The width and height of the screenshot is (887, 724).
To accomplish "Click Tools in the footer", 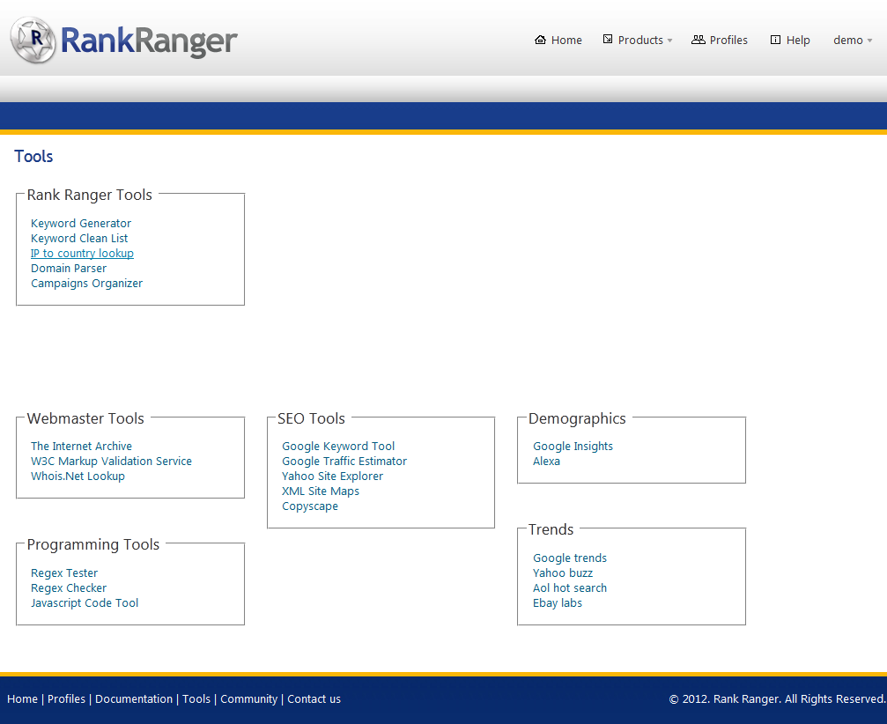I will pyautogui.click(x=196, y=699).
